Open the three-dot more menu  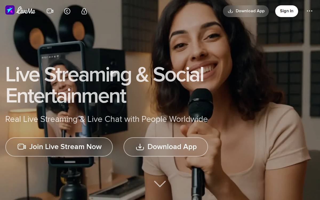click(310, 11)
